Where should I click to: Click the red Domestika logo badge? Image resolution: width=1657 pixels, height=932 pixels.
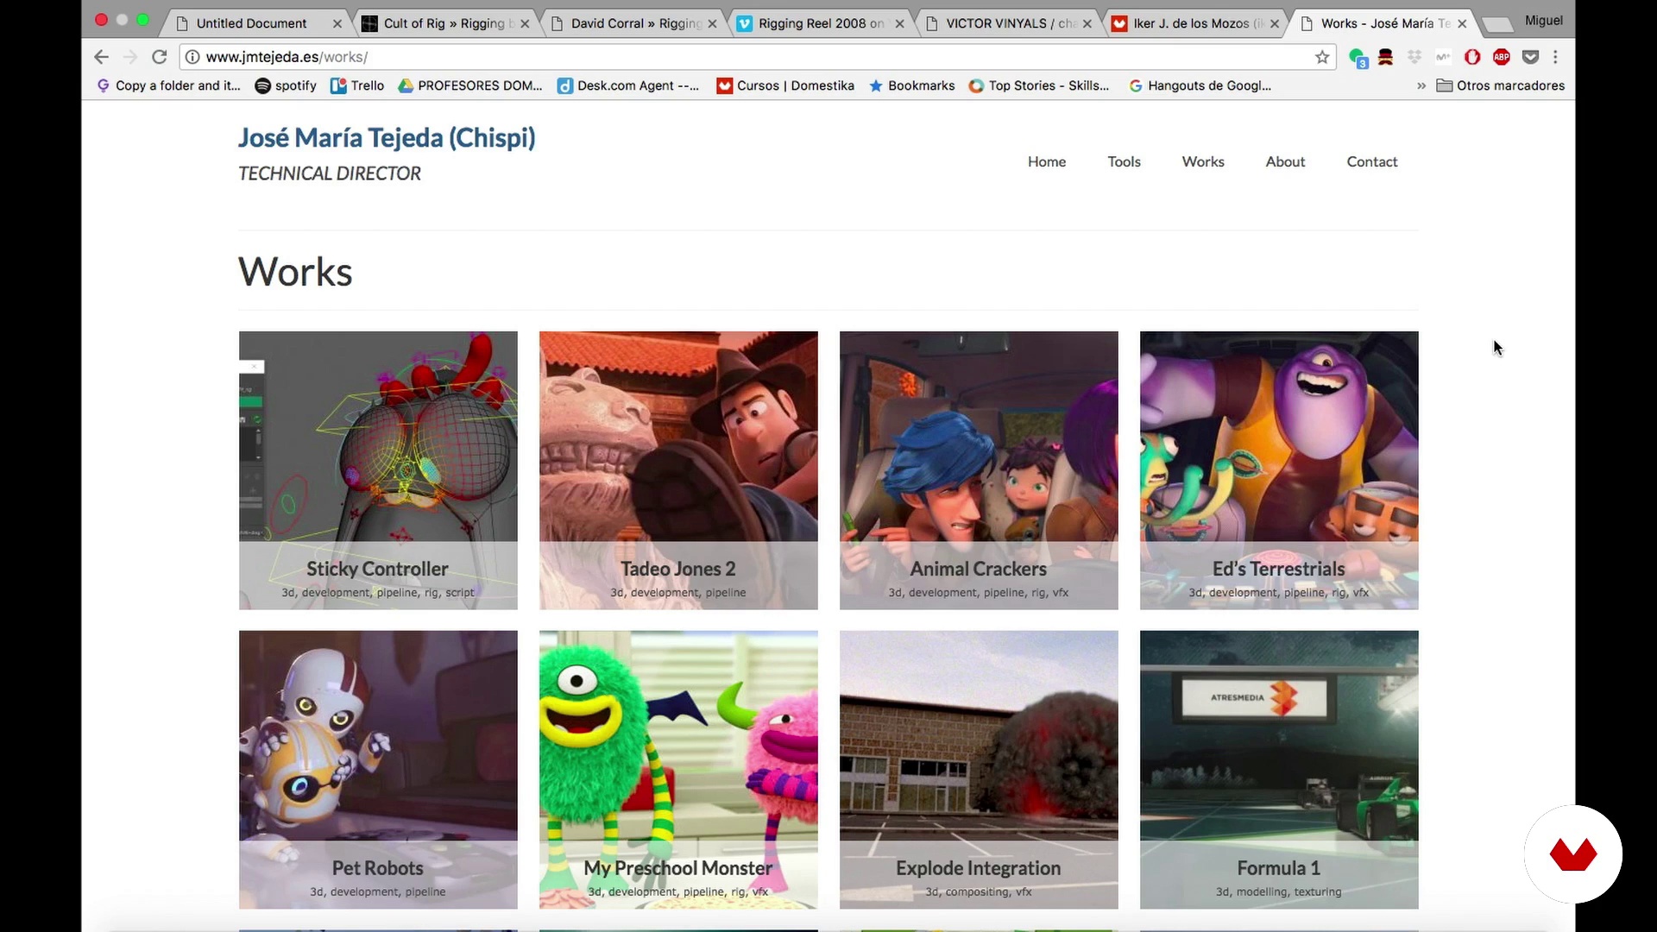coord(1572,854)
